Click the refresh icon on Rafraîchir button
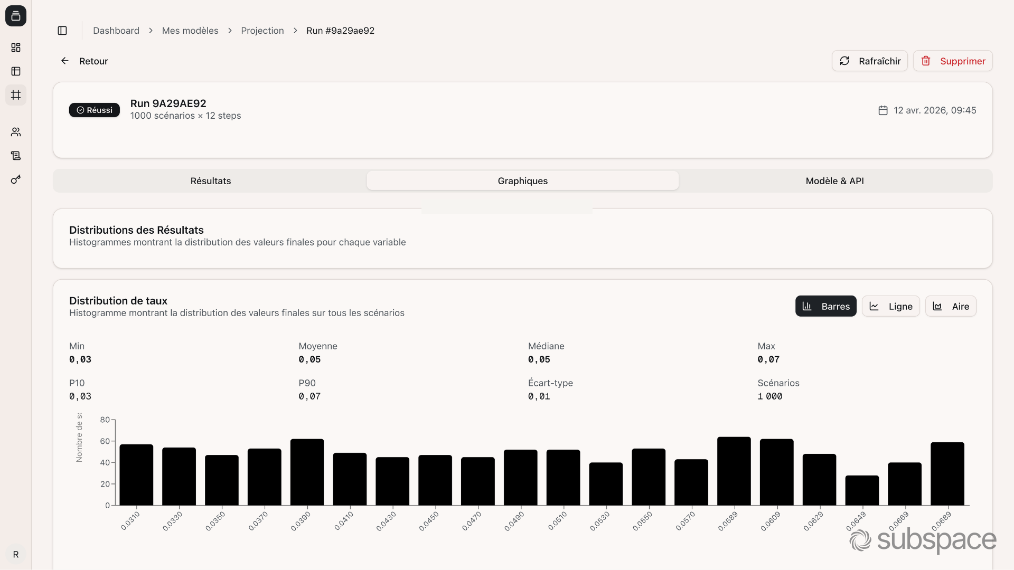Viewport: 1014px width, 570px height. pyautogui.click(x=845, y=61)
